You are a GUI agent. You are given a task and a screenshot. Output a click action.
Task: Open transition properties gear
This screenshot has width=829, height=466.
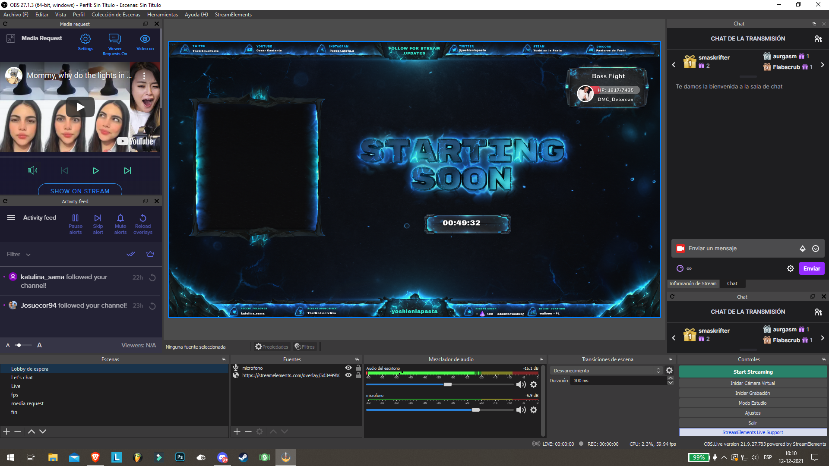(669, 370)
